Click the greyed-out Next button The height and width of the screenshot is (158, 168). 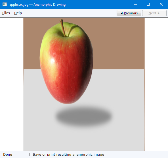pos(154,13)
